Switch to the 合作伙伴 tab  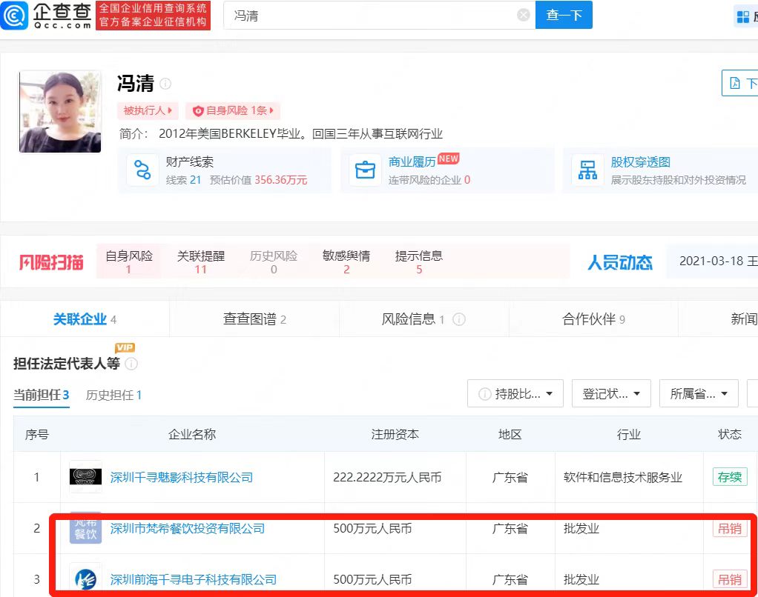pyautogui.click(x=593, y=319)
